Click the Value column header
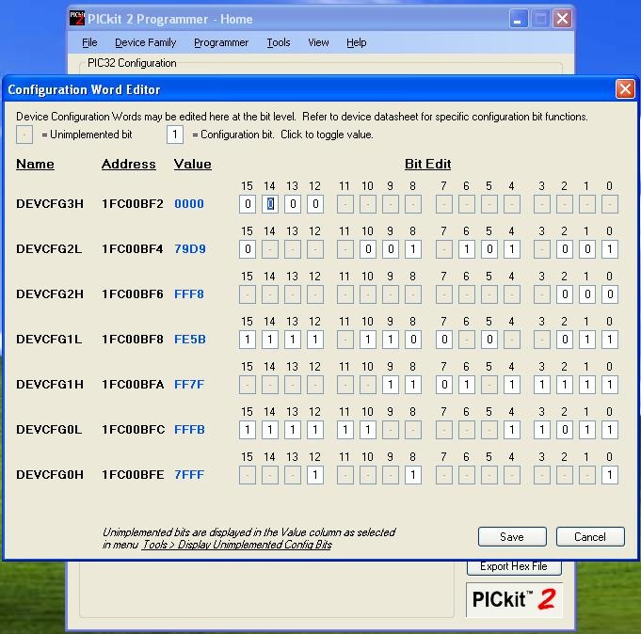Image resolution: width=641 pixels, height=634 pixels. [193, 165]
